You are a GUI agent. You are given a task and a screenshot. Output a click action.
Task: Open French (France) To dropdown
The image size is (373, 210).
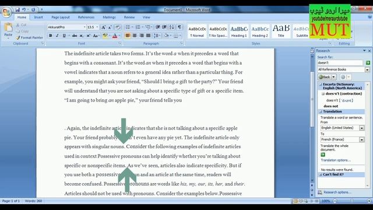[x=361, y=139]
